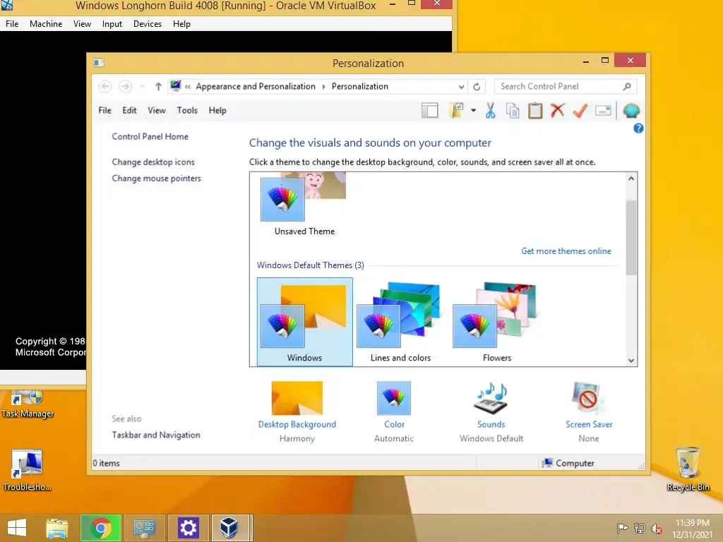Click the navigation pane layout toolbar icon
723x542 pixels.
coord(430,111)
